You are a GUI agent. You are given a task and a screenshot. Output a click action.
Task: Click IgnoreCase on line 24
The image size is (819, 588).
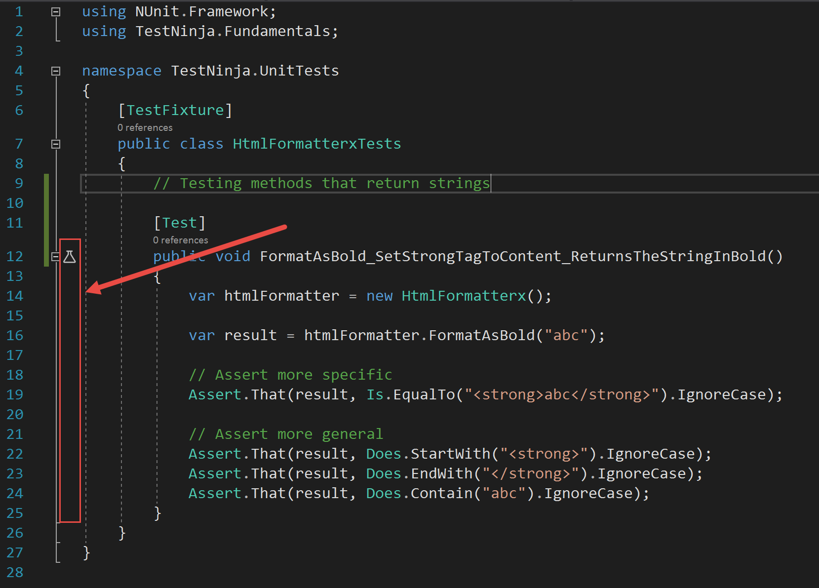point(588,493)
